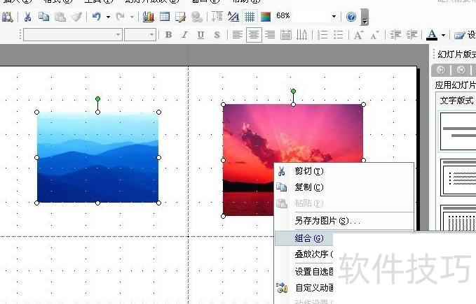The image size is (476, 304).
Task: Open the 组合(G) submenu
Action: (x=304, y=238)
